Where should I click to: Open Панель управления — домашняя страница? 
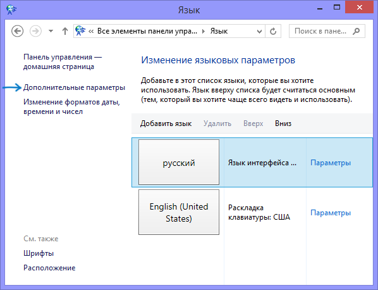point(63,62)
